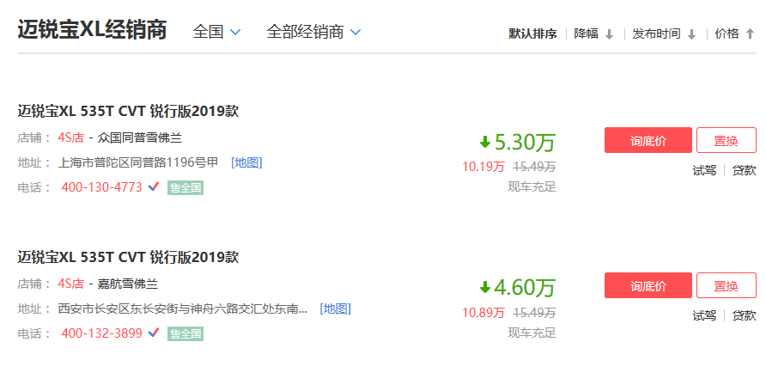Expand the 全国 region dropdown
The height and width of the screenshot is (391, 766).
pos(216,32)
